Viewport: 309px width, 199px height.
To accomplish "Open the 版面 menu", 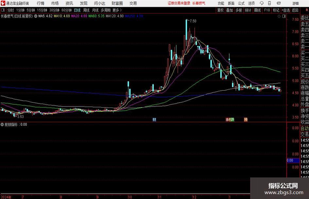I will pos(231,3).
